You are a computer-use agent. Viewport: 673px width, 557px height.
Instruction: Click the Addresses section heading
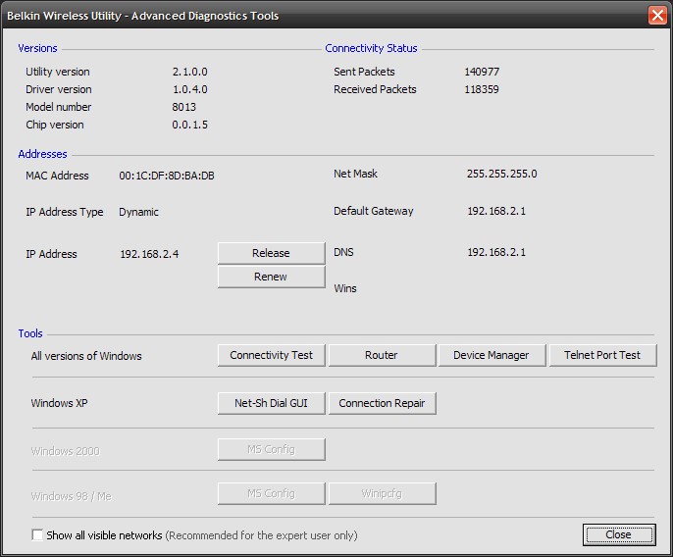(x=42, y=154)
